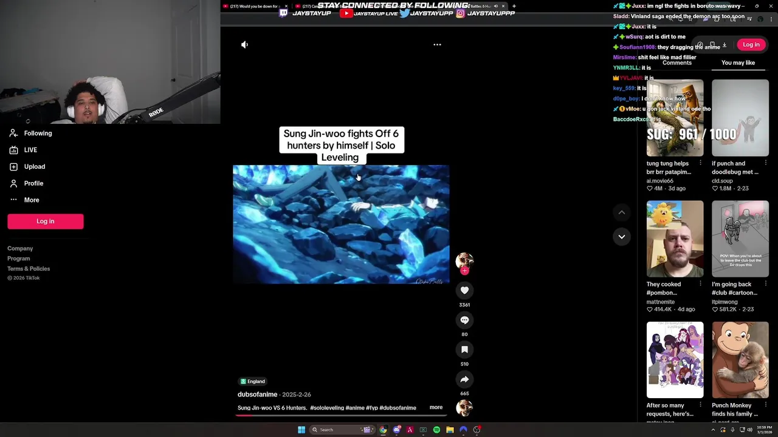Open the Punch Monkey finds his family thumbnail

[740, 360]
